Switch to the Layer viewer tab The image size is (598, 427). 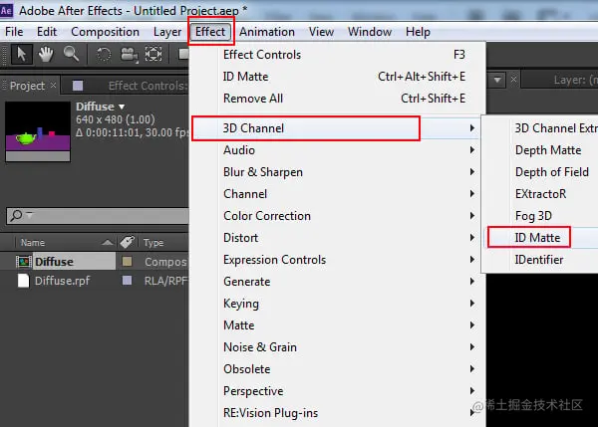[575, 80]
